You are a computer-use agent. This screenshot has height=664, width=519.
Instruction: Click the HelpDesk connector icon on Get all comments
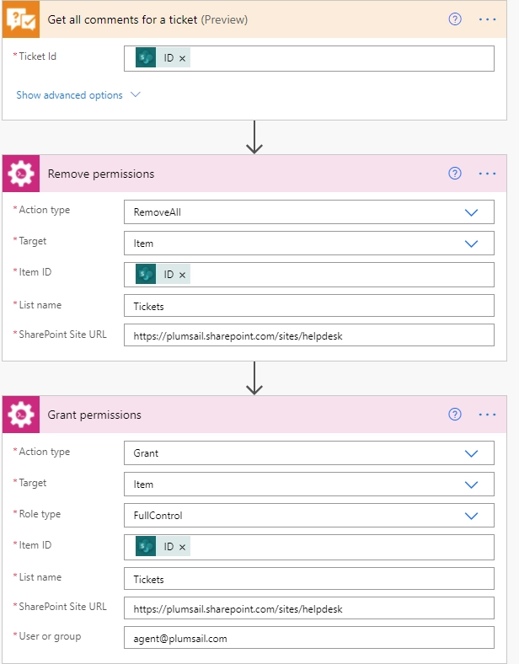(x=21, y=19)
